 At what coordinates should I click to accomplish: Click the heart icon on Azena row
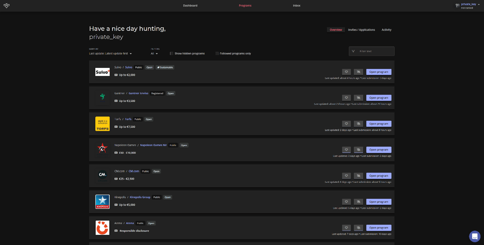tap(346, 227)
